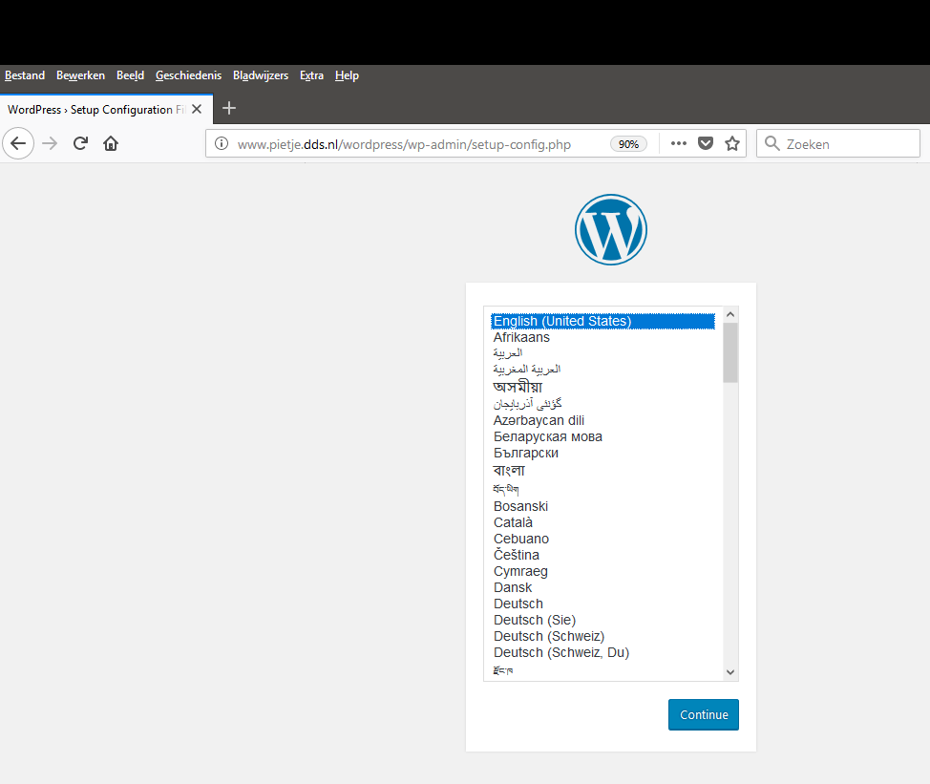930x784 pixels.
Task: Select the অসমীয়া language entry
Action: [x=602, y=387]
